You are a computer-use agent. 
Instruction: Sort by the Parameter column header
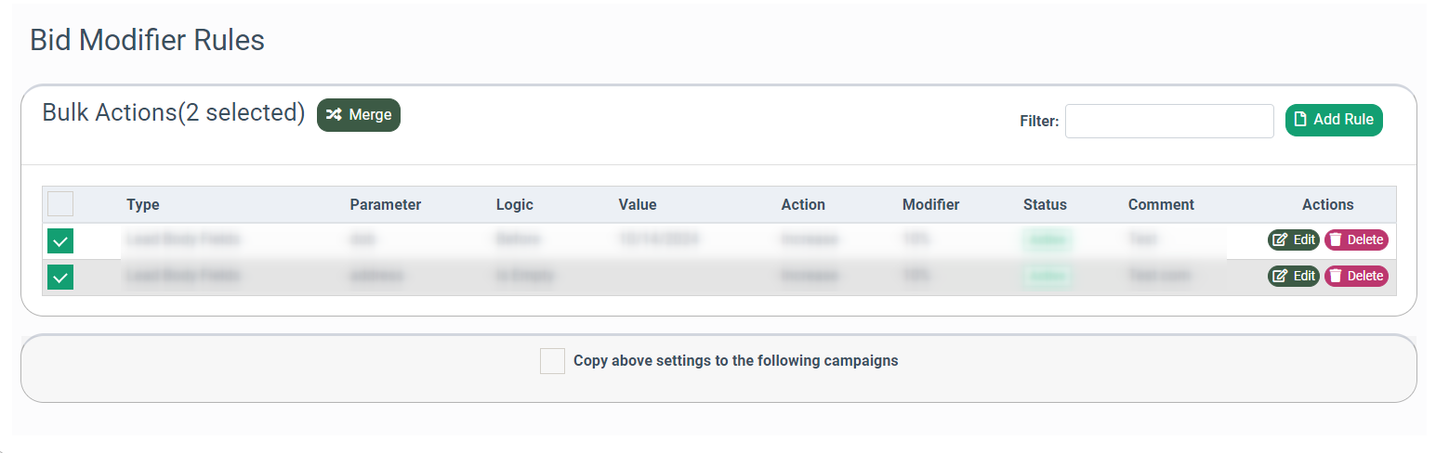(385, 204)
